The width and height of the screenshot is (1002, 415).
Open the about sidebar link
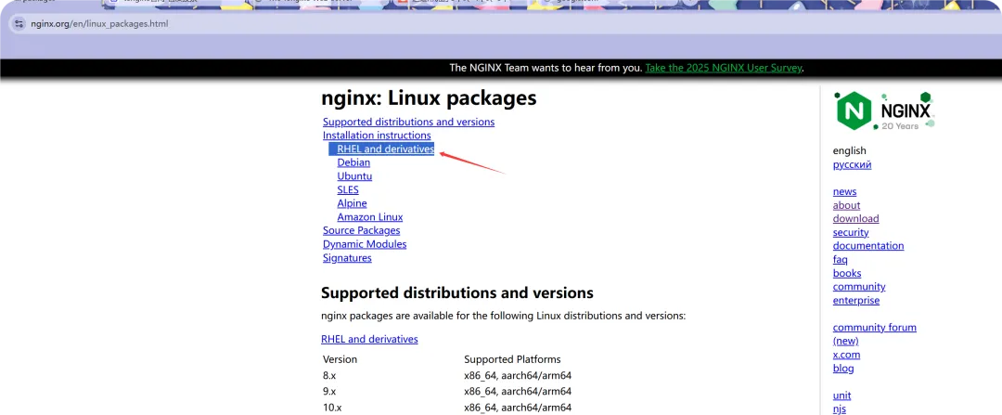coord(846,205)
